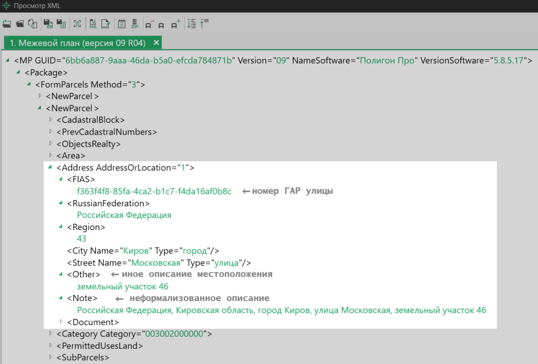Expand the PermittedUsesLand node
The image size is (538, 364).
(51, 346)
